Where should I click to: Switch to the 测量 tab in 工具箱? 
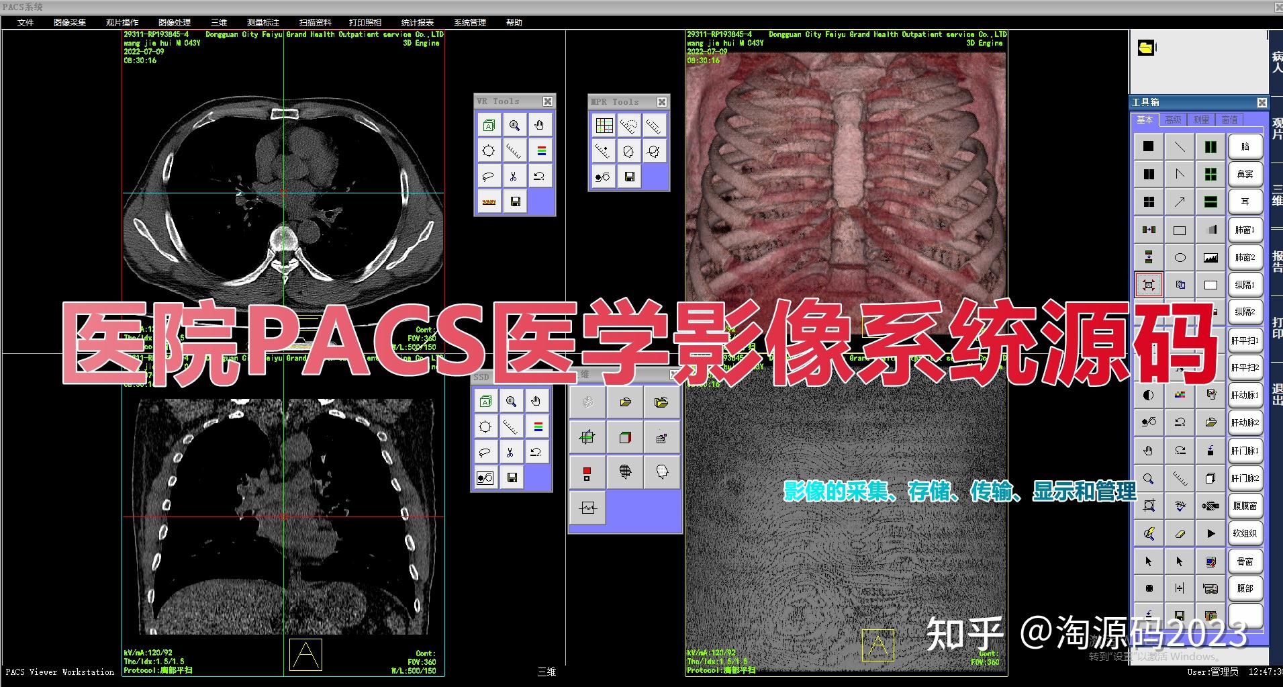pos(1201,120)
